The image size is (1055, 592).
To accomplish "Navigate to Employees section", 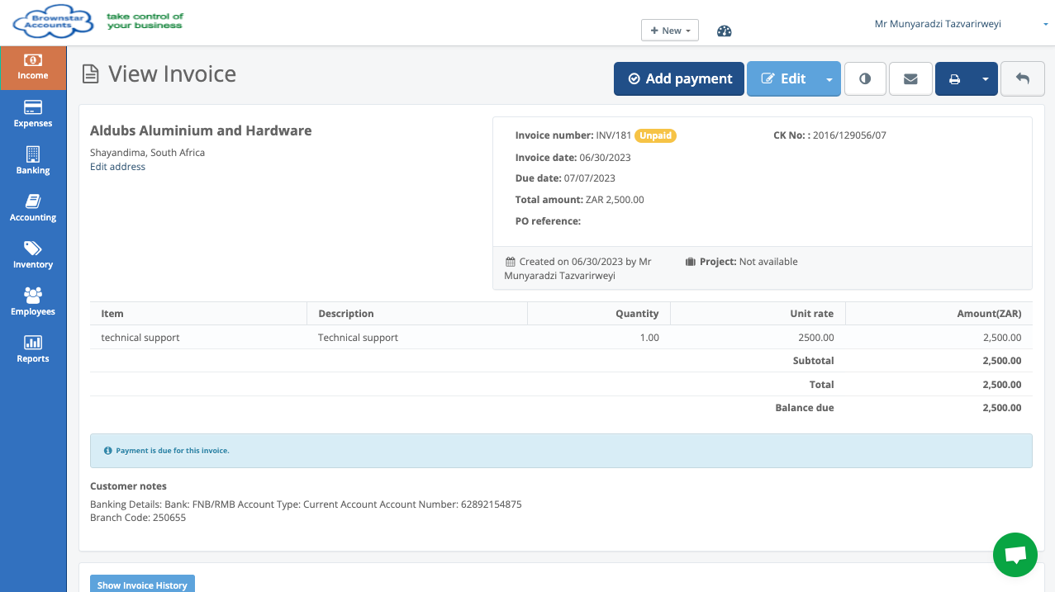I will (33, 302).
